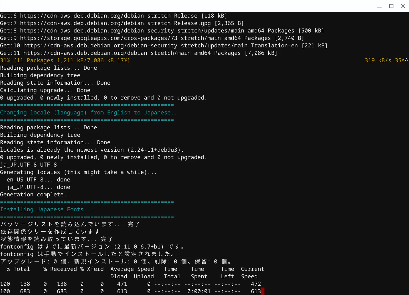Select the "en_US.UTF-8... done" line
The image size is (409, 295).
(x=38, y=180)
